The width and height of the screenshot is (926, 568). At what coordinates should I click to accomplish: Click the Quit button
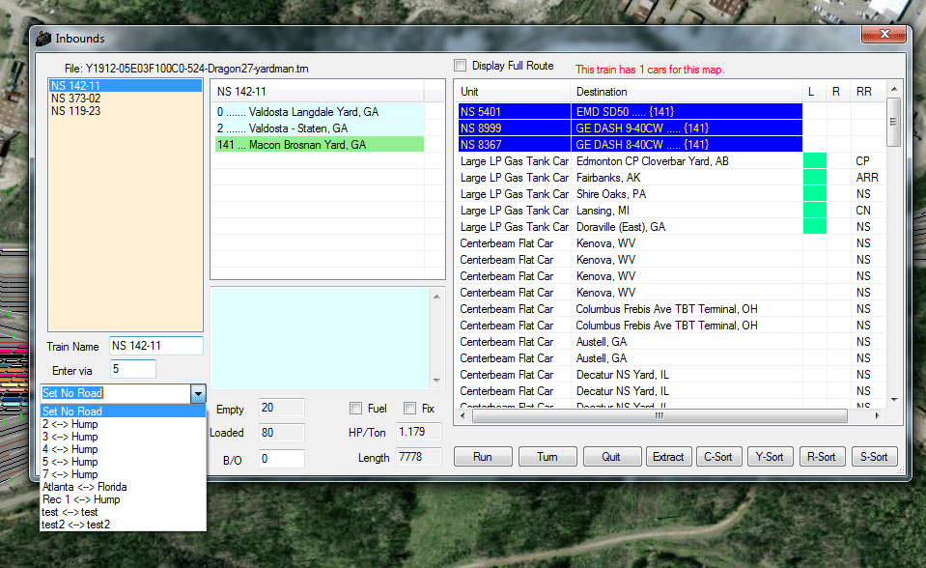pyautogui.click(x=611, y=457)
